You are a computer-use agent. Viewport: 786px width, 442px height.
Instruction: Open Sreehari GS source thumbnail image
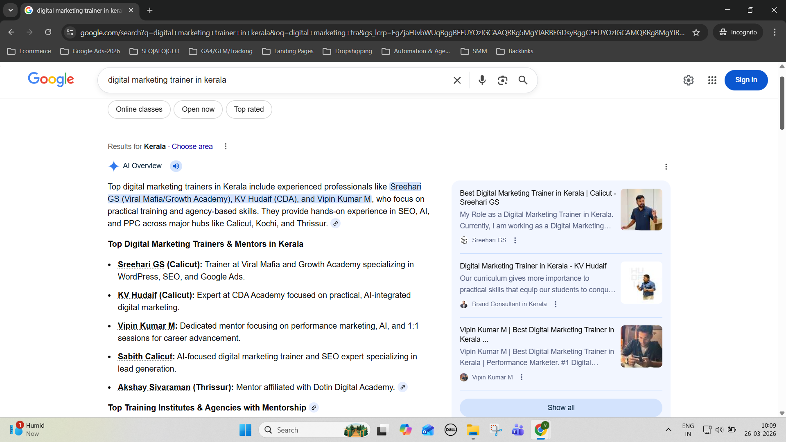click(641, 210)
